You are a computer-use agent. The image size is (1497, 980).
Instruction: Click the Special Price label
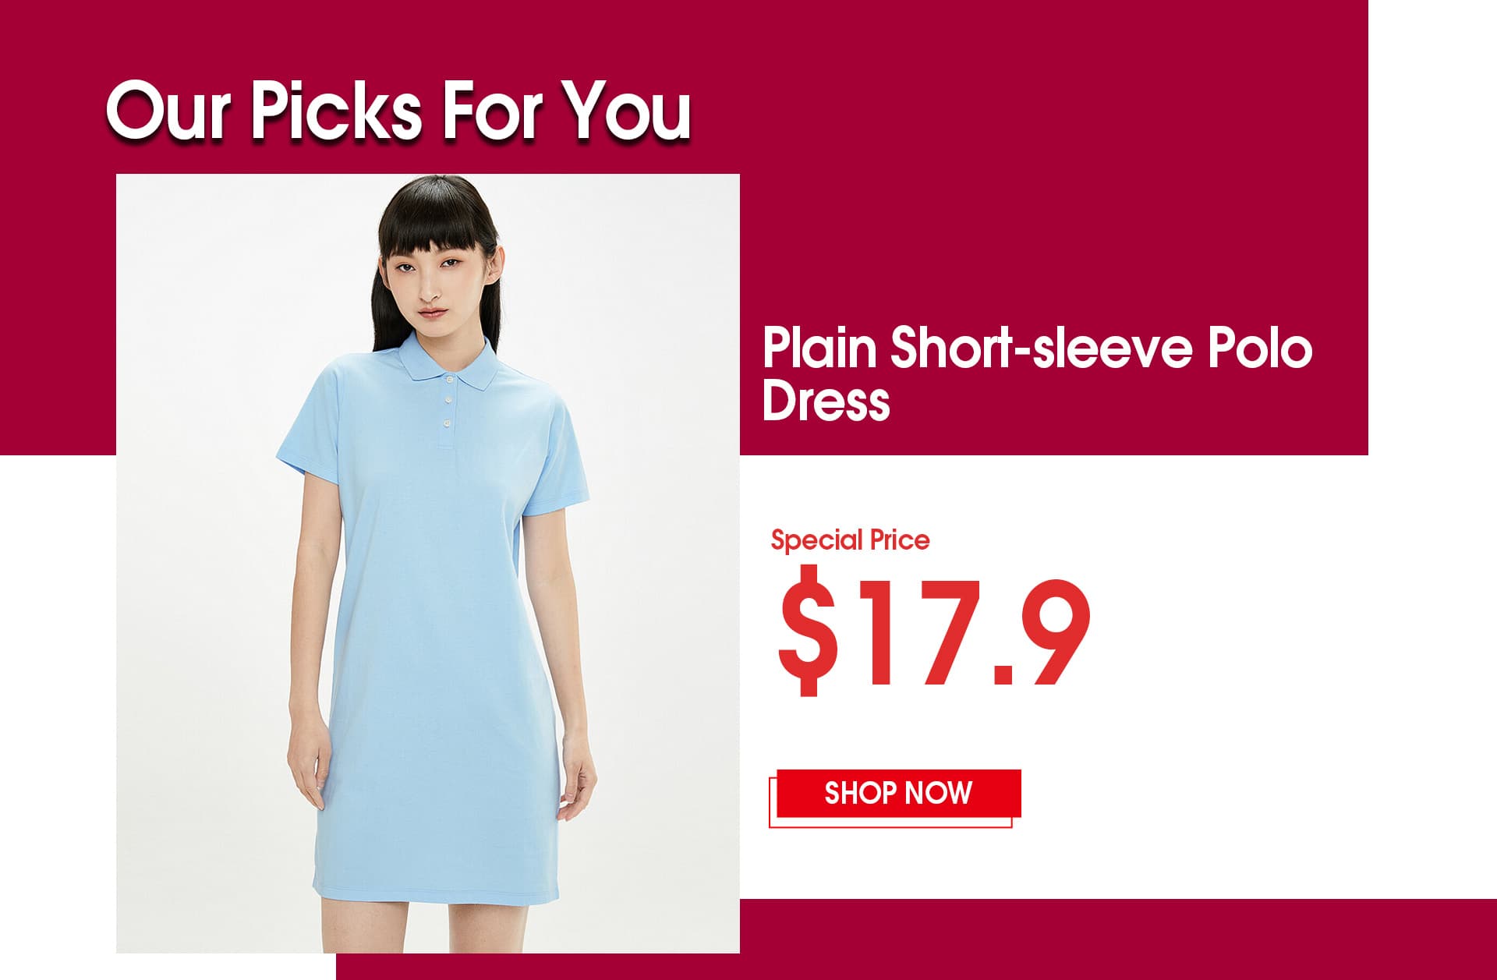click(x=850, y=540)
